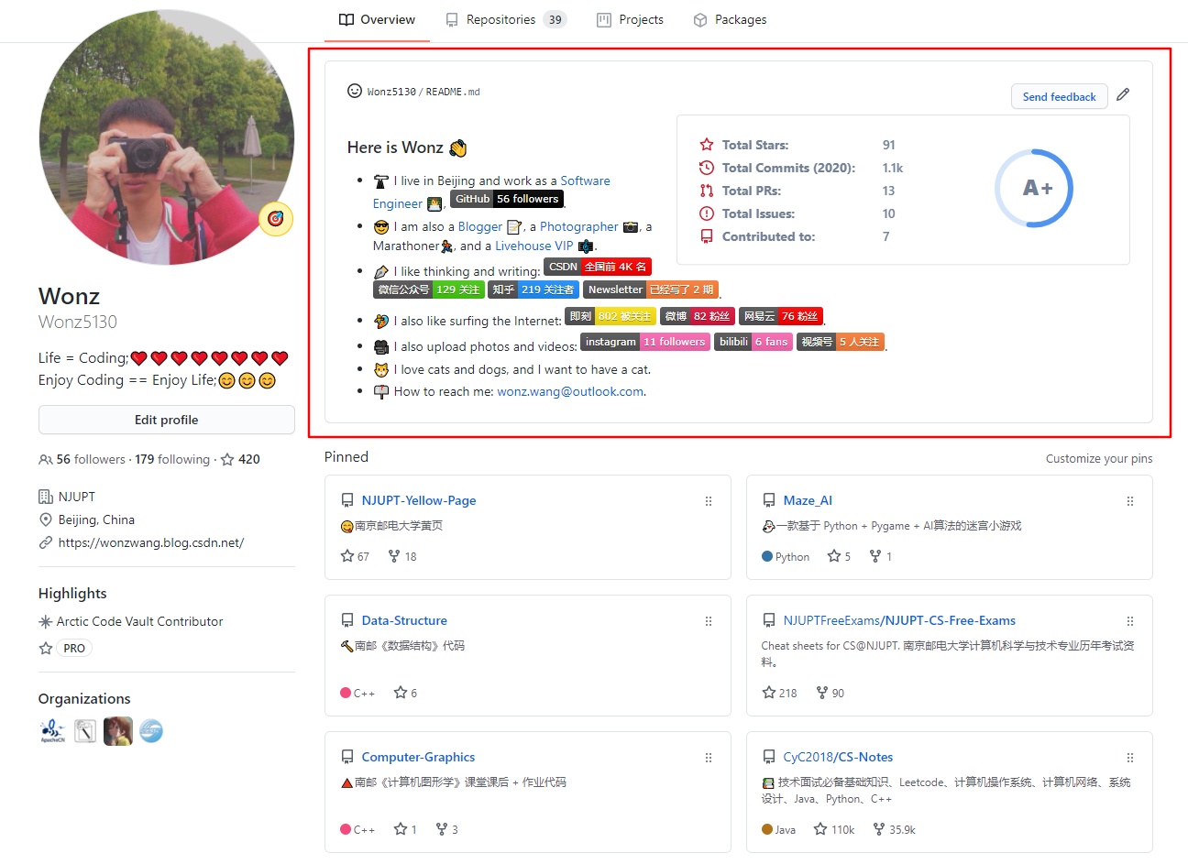Click the 知乎 219 关注者 badge

click(x=533, y=290)
